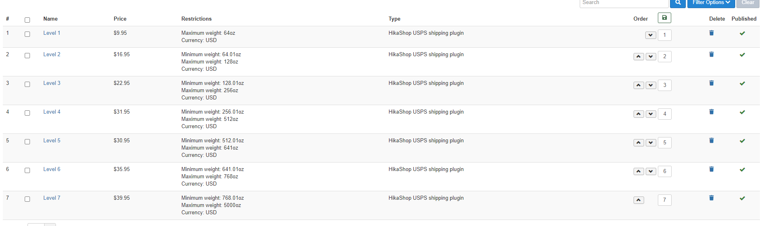This screenshot has width=770, height=226.
Task: Move Level 6 down in order
Action: point(651,171)
